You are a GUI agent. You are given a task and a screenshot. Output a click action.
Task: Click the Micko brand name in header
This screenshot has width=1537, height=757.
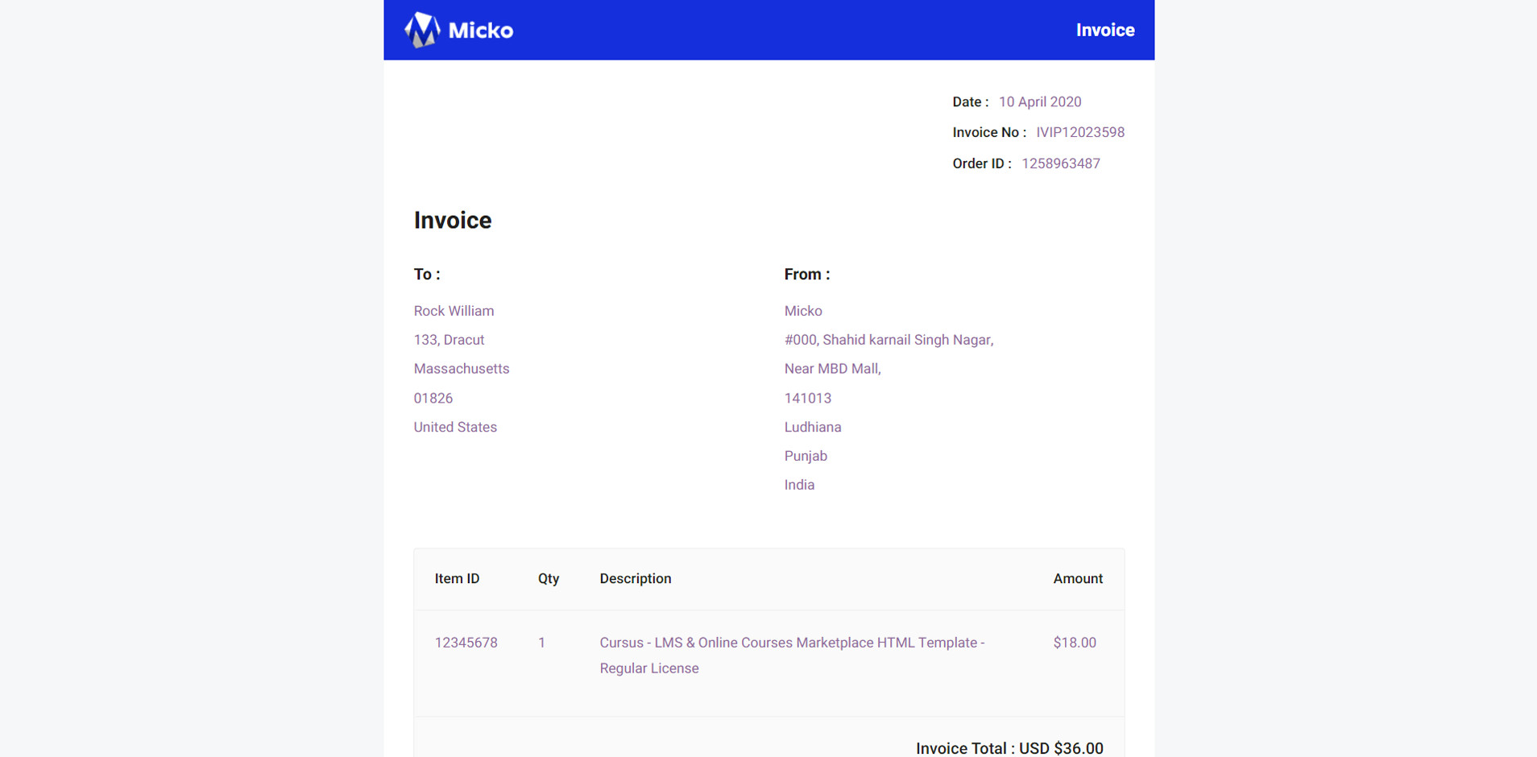click(x=480, y=31)
